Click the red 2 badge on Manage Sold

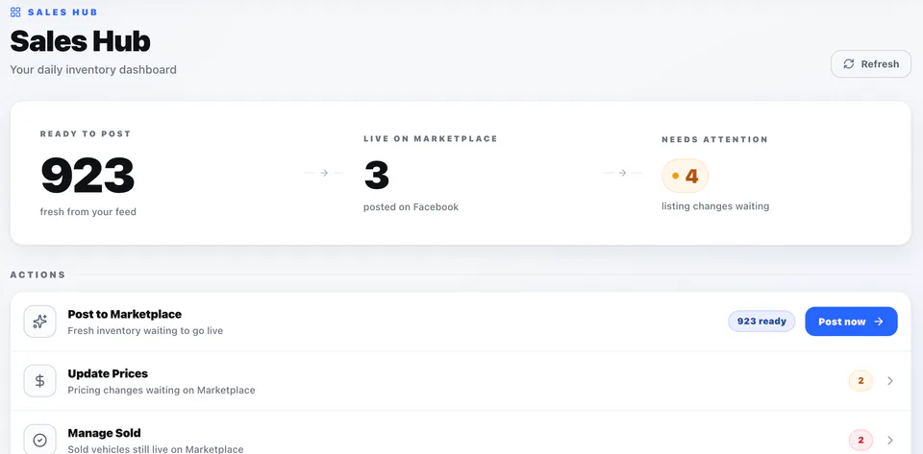(x=861, y=440)
